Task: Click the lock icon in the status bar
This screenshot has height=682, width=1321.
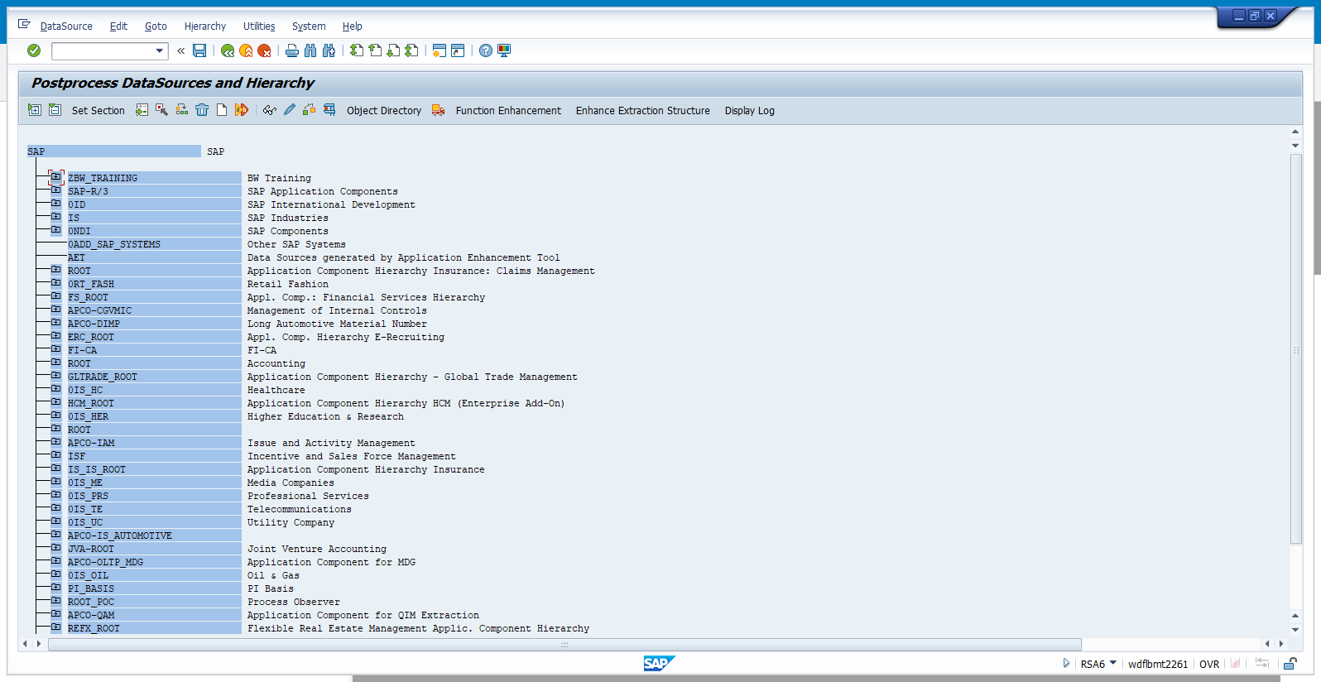Action: [x=1290, y=664]
